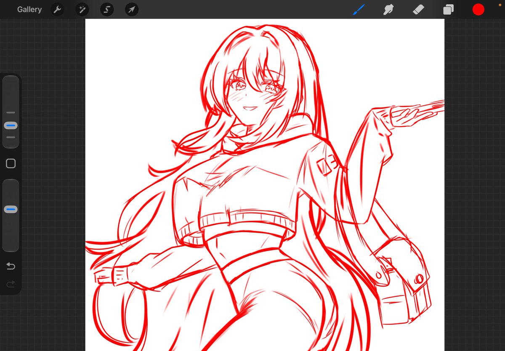Open the Gallery
505x351 pixels.
pos(29,9)
